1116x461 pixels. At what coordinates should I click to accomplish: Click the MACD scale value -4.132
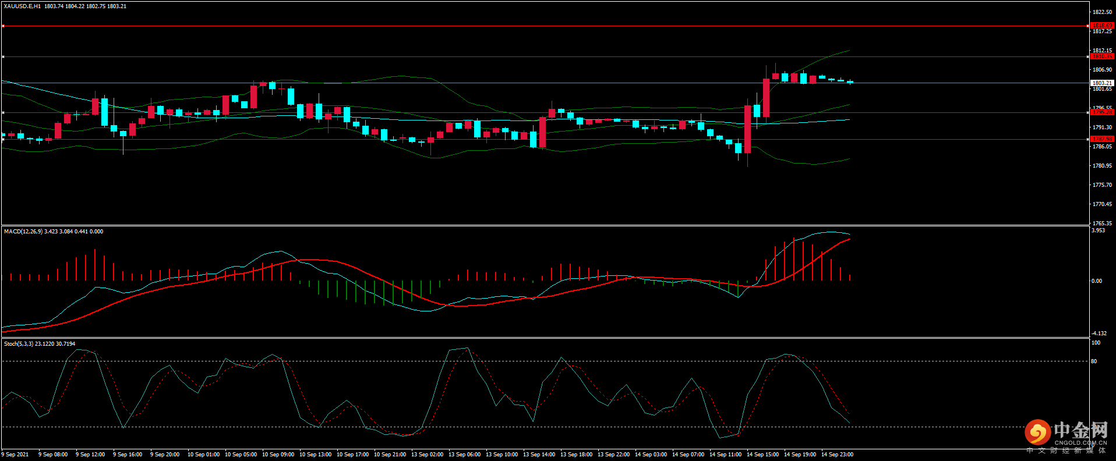point(1099,334)
